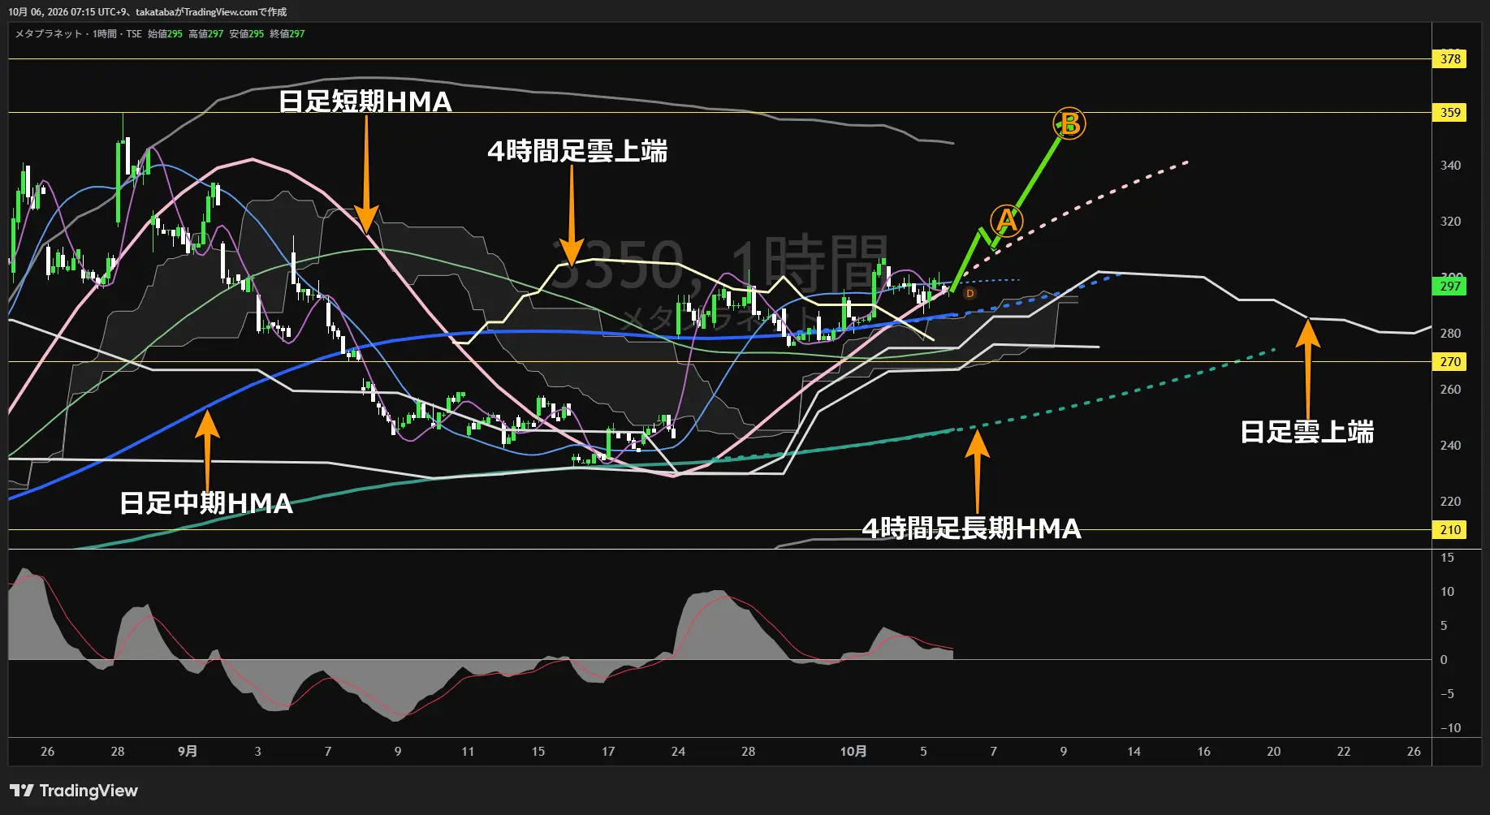Click the 高値297 high value
The width and height of the screenshot is (1490, 815).
coord(205,34)
